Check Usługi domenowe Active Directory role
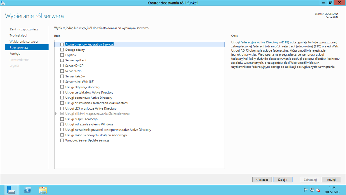This screenshot has height=195, width=346. (x=62, y=98)
